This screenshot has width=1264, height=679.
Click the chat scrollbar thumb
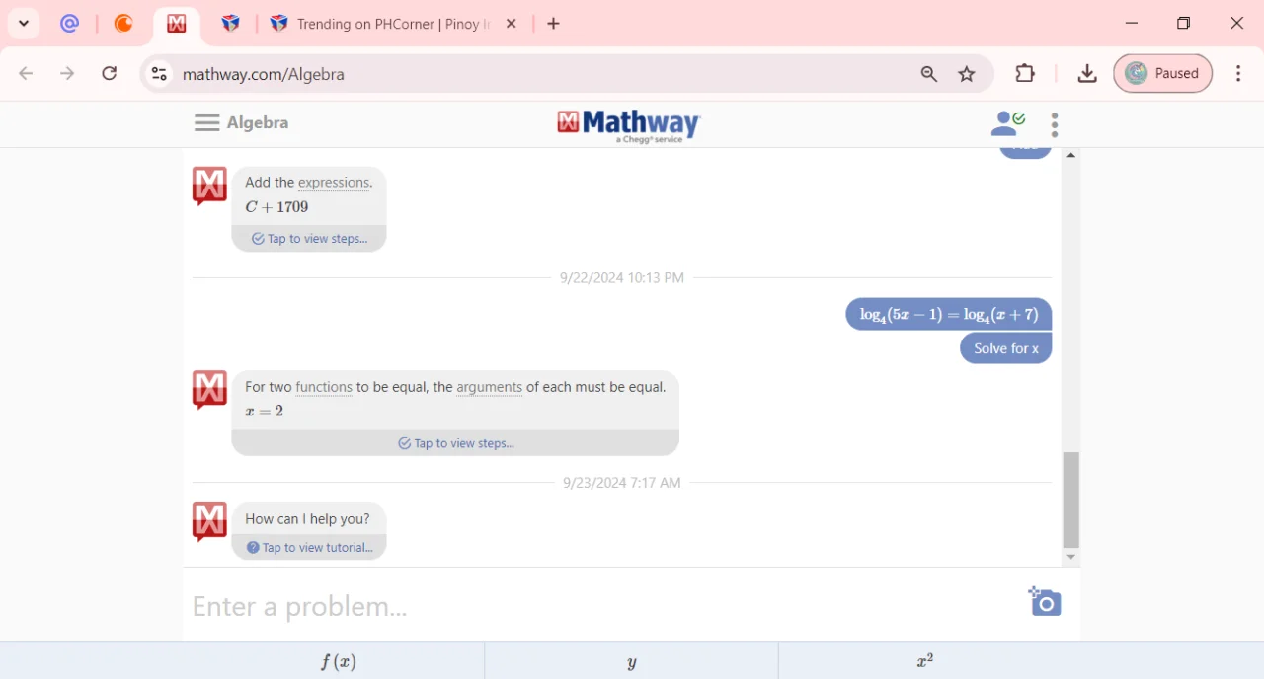point(1071,499)
